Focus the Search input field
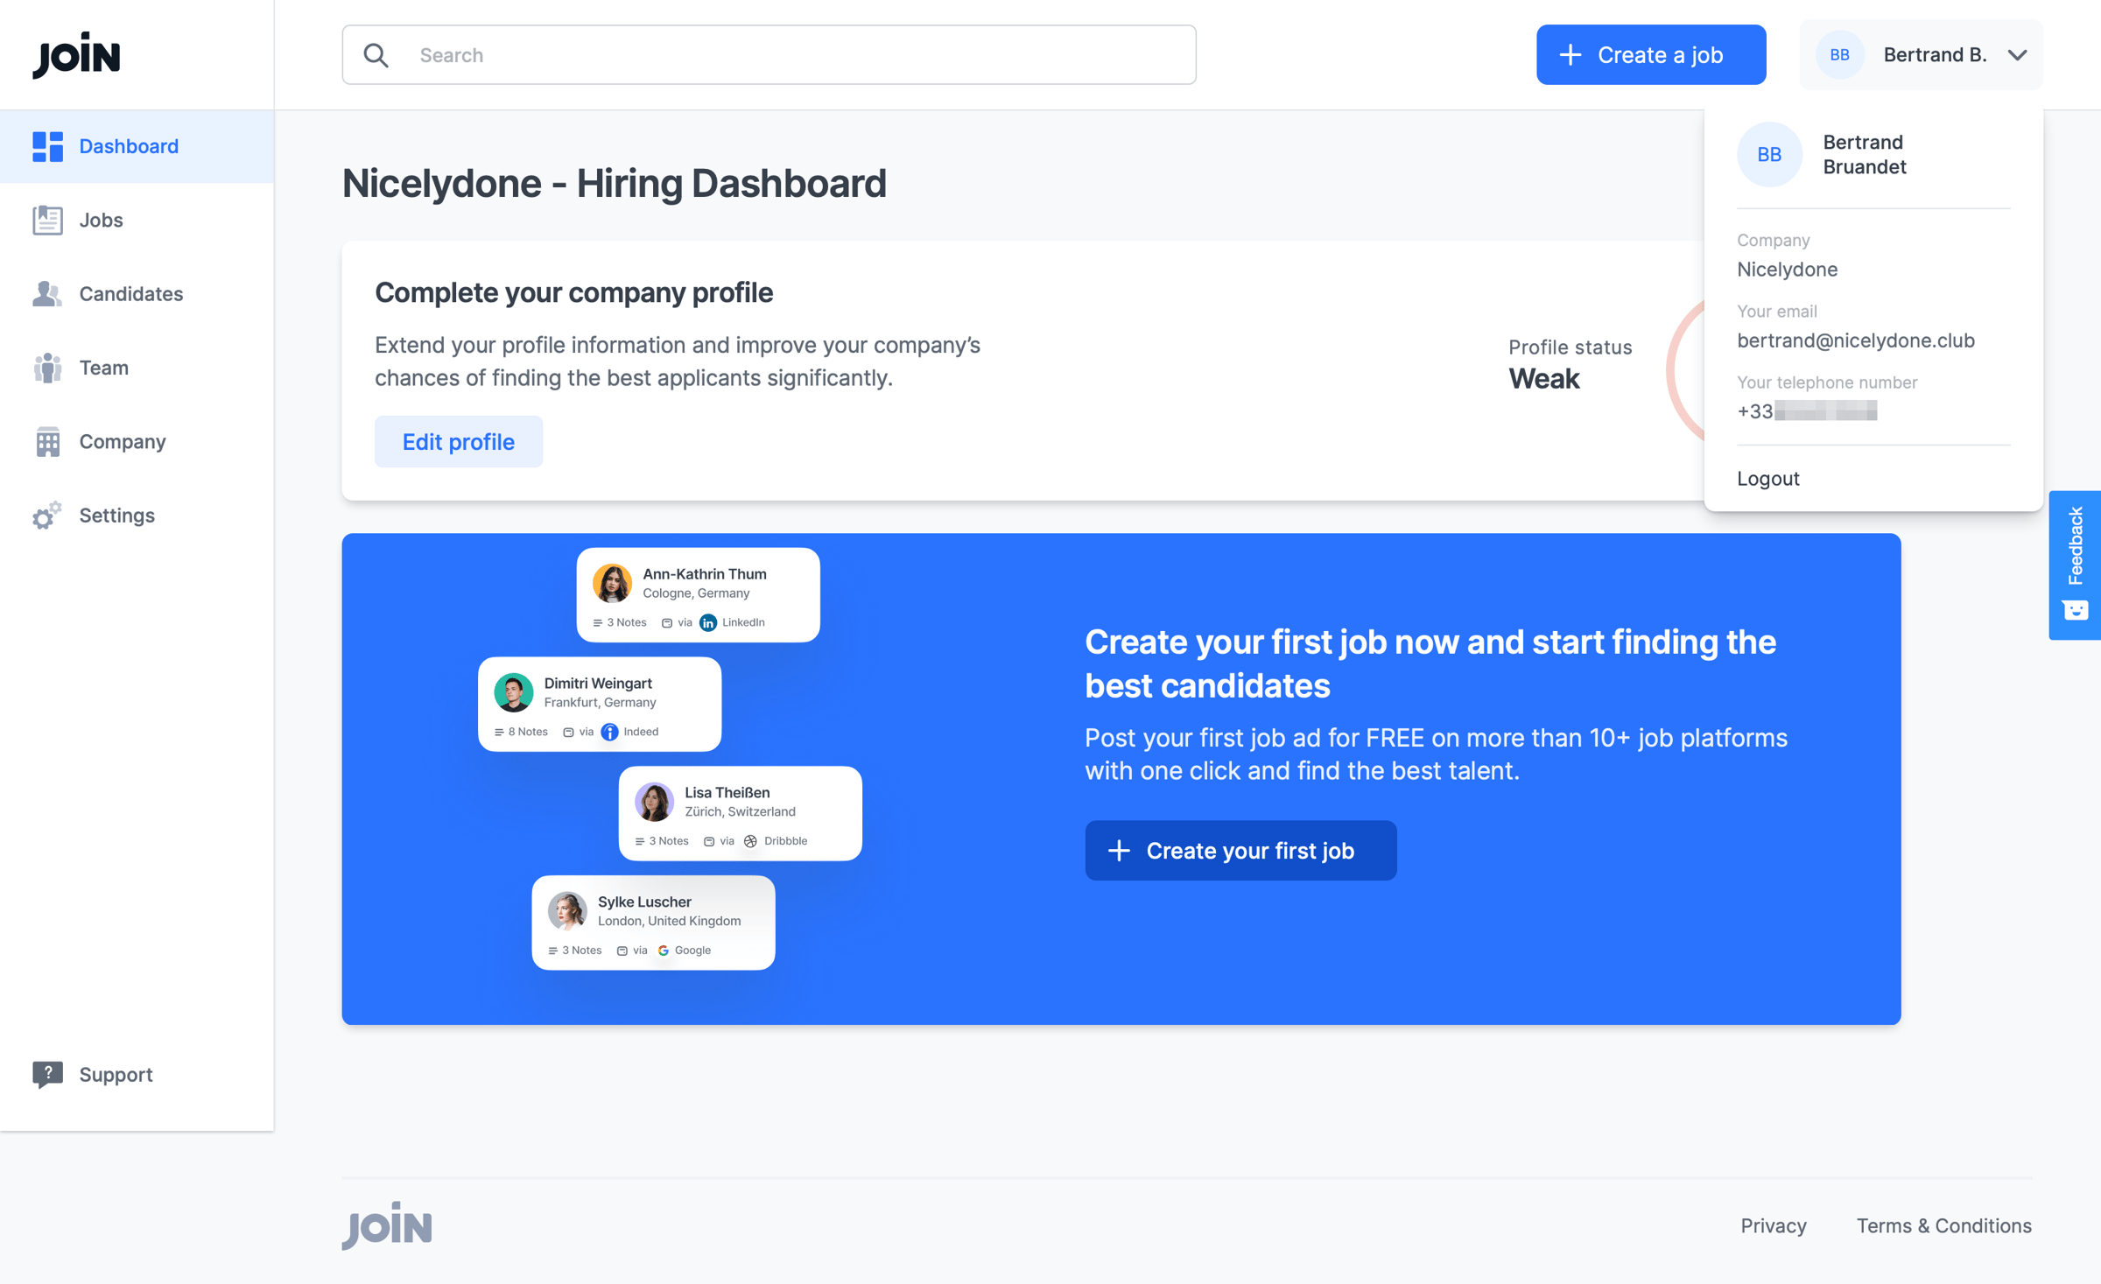The height and width of the screenshot is (1284, 2101). pyautogui.click(x=769, y=55)
